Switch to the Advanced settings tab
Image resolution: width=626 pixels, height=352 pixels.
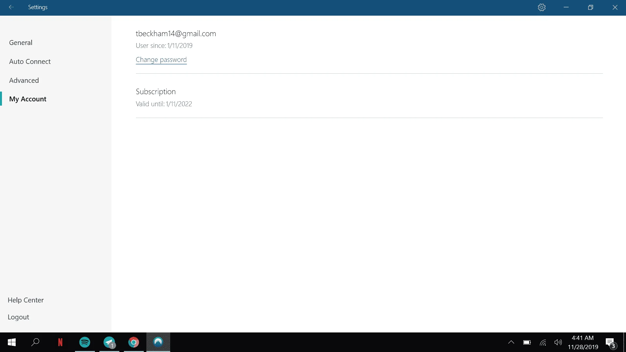(24, 81)
